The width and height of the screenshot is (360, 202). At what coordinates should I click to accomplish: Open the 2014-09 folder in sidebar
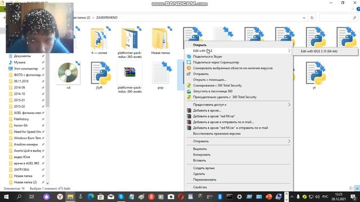tap(19, 88)
